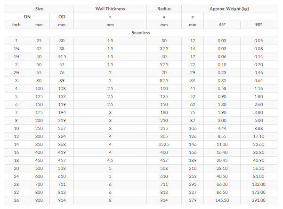Select the Size header cell
This screenshot has width=283, height=209.
(39, 9)
